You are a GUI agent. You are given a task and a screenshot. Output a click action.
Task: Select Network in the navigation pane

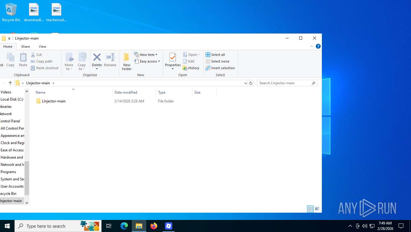point(6,114)
